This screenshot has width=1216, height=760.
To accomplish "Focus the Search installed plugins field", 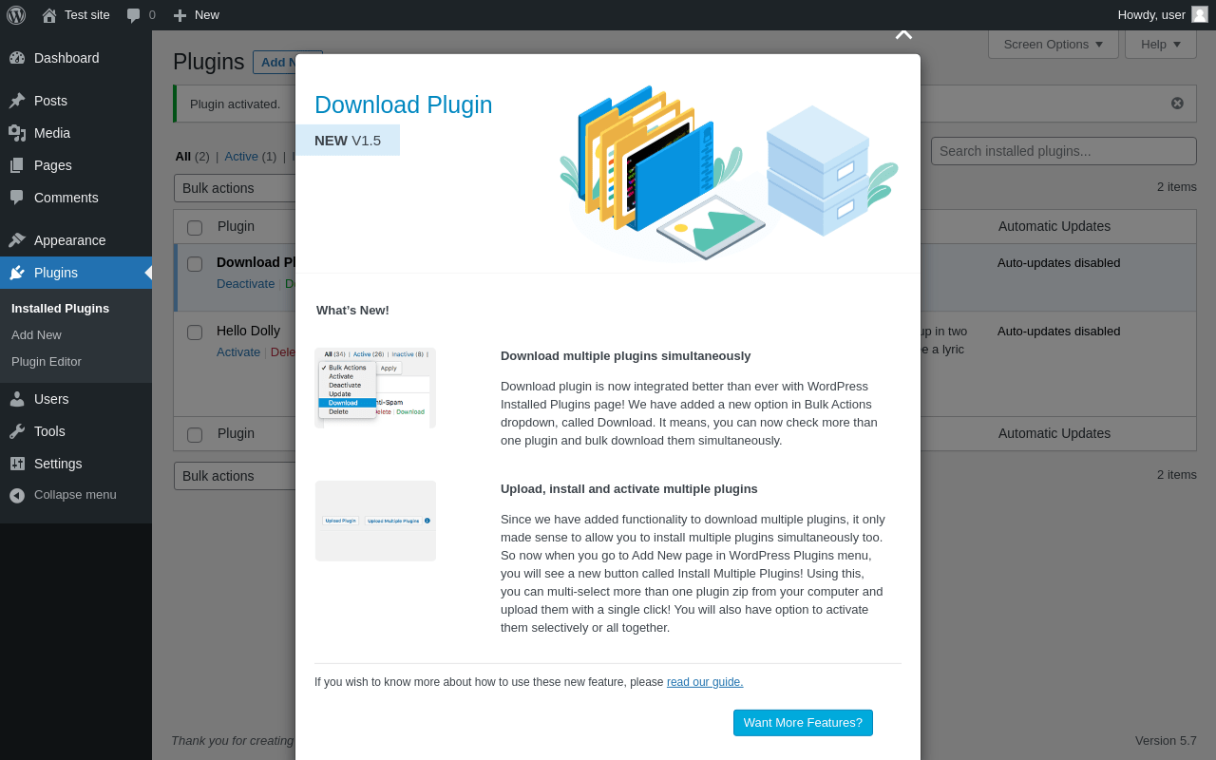I will 1064,151.
